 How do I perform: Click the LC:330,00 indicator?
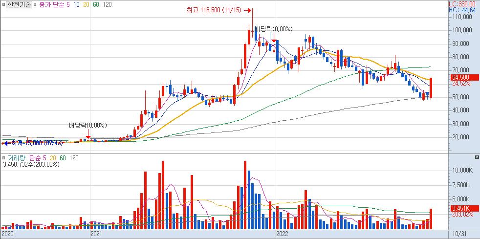[463, 4]
